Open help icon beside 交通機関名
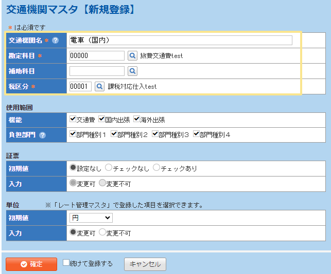The image size is (331, 274). pyautogui.click(x=55, y=41)
